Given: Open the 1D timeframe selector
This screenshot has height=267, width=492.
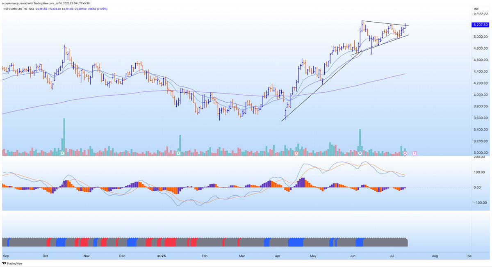Looking at the screenshot, I should tap(25, 9).
